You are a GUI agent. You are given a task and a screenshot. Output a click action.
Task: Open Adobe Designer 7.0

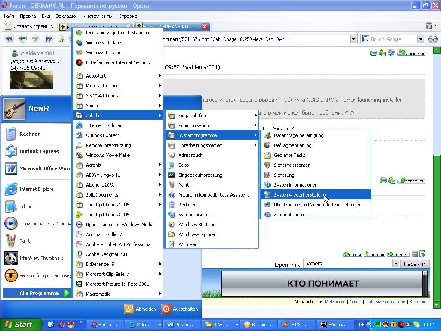118,254
